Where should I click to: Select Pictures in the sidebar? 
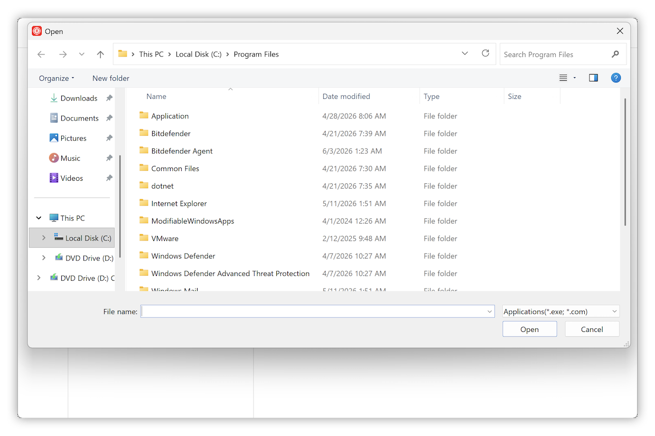pyautogui.click(x=74, y=138)
